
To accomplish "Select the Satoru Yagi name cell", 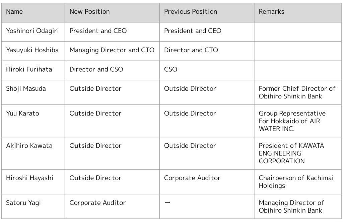I will click(x=33, y=206).
